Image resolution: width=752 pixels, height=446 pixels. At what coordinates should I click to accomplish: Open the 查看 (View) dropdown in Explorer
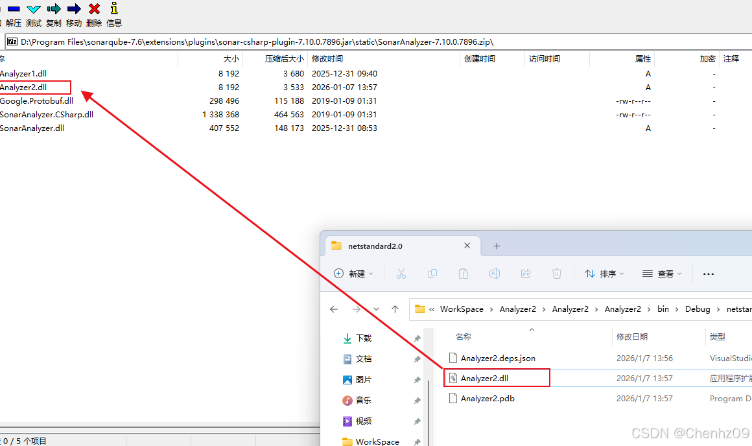(x=662, y=274)
